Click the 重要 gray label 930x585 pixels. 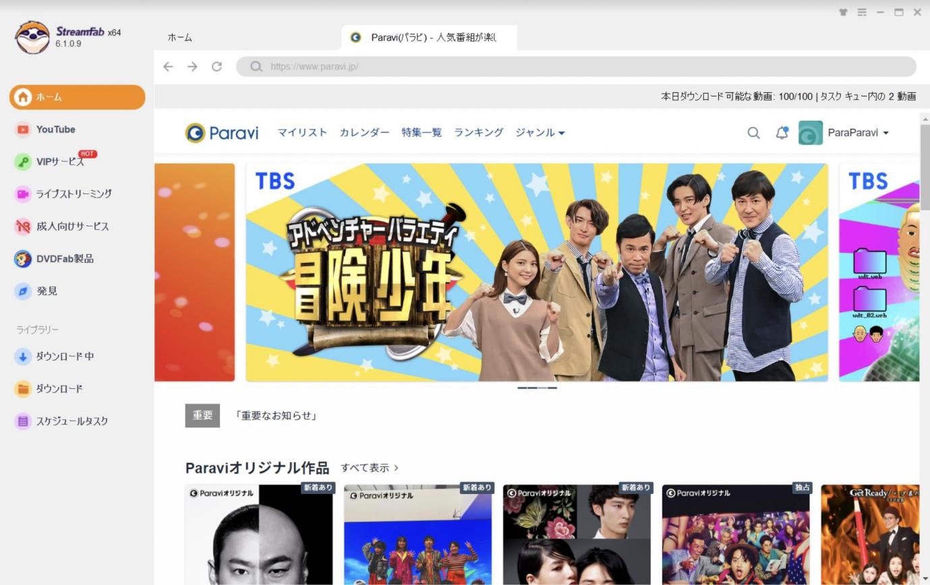click(202, 416)
